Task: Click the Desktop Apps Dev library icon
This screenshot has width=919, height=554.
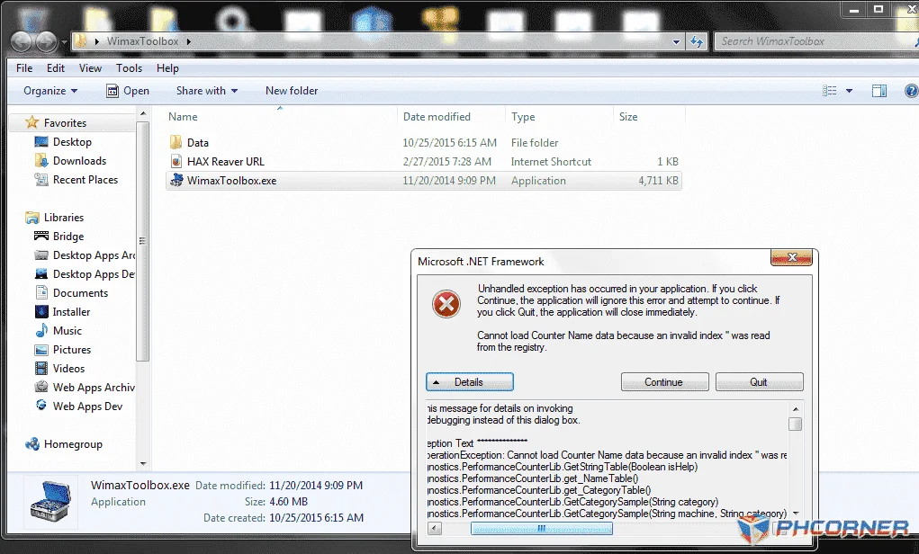Action: tap(41, 273)
